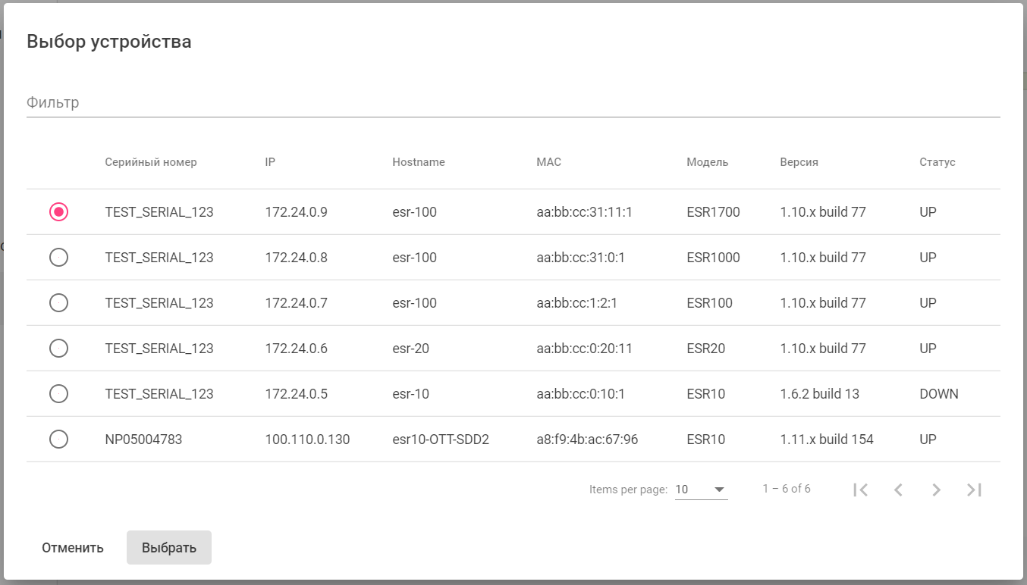Go to previous page of devices
The height and width of the screenshot is (585, 1027).
[898, 490]
